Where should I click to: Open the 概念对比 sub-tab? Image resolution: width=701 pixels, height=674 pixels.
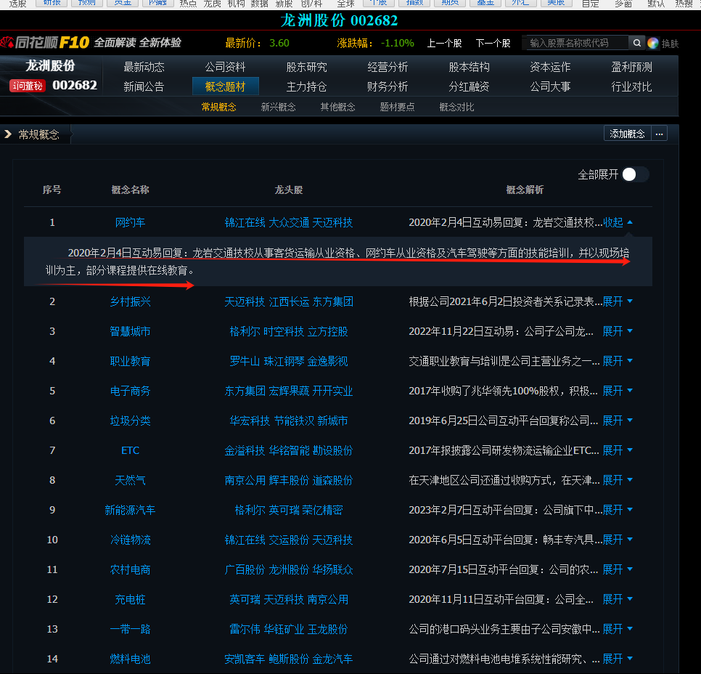click(456, 107)
